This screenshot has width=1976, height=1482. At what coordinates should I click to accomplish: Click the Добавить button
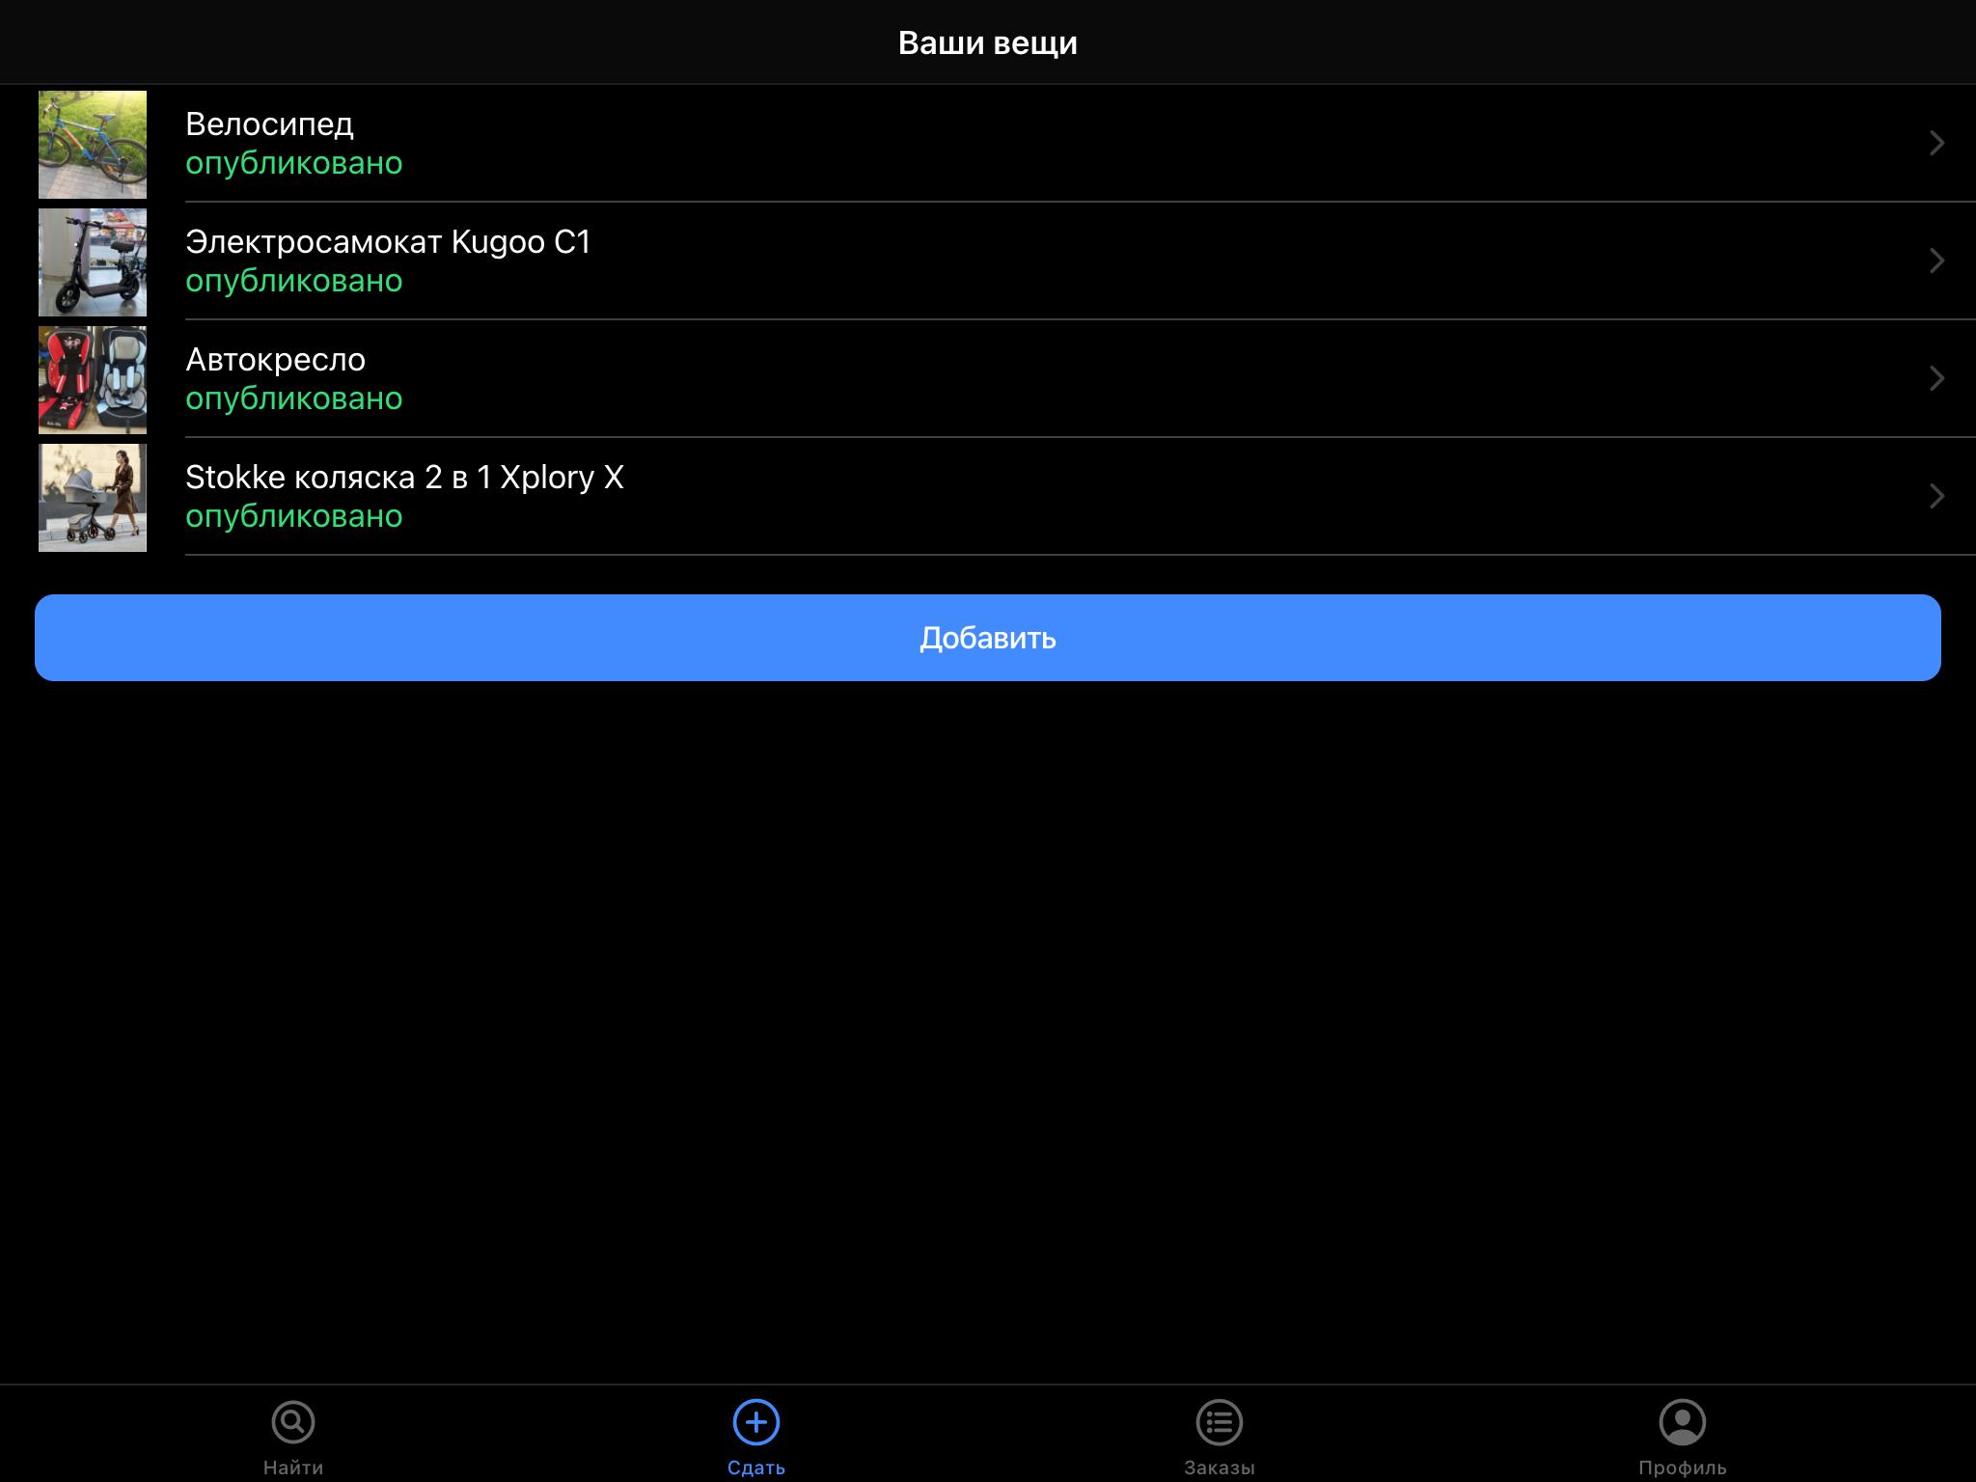coord(988,638)
